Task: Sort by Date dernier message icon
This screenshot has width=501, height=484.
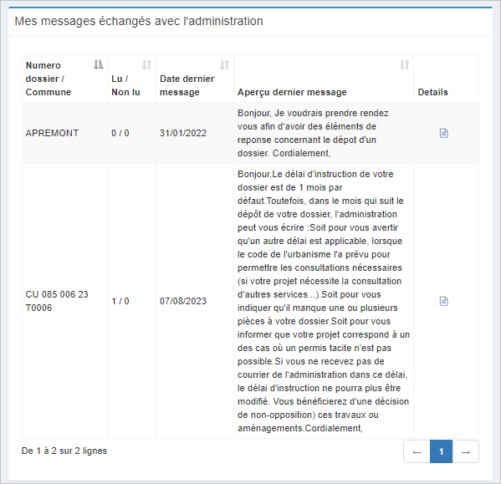Action: click(225, 64)
